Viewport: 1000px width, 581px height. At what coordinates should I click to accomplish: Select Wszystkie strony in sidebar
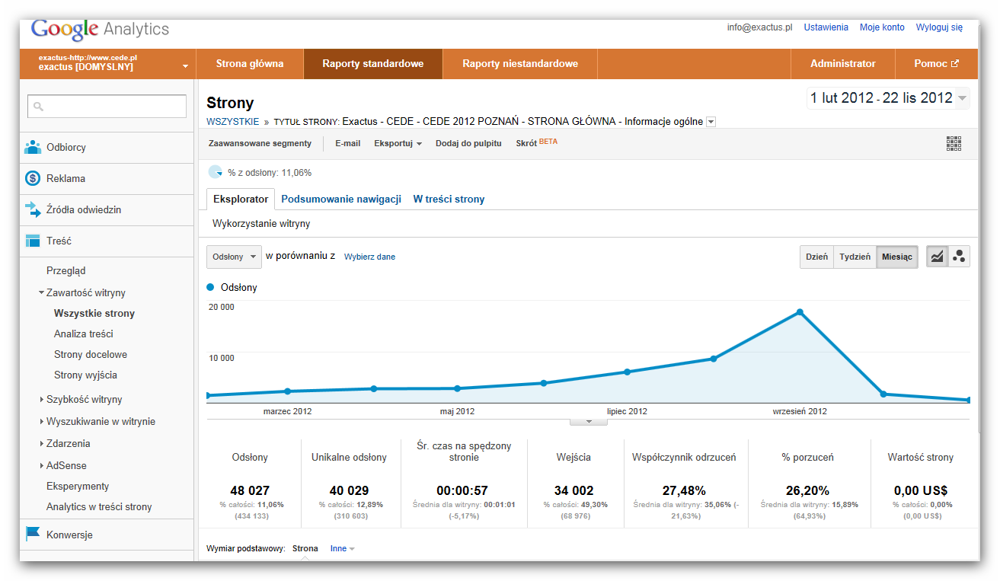(94, 313)
